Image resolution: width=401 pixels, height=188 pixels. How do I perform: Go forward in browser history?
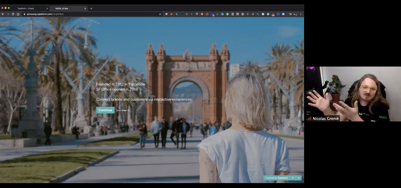tap(8, 14)
